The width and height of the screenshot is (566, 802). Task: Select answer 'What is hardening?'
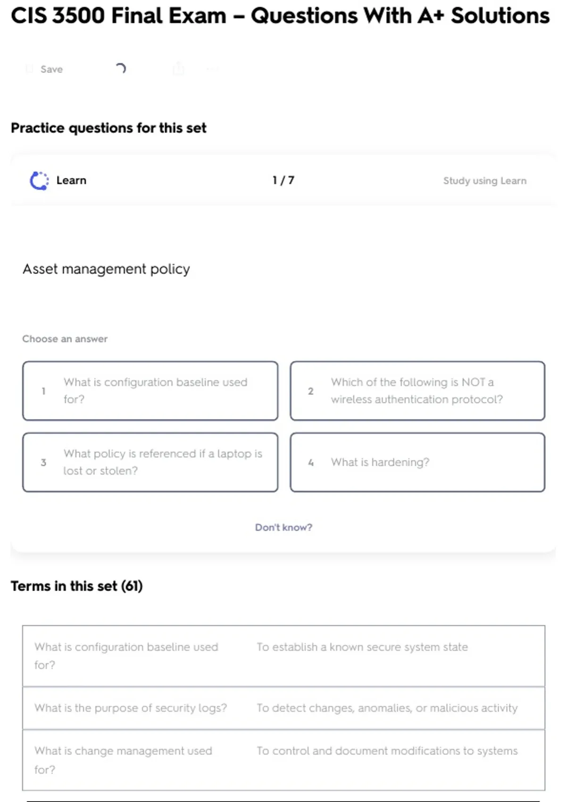tap(417, 462)
